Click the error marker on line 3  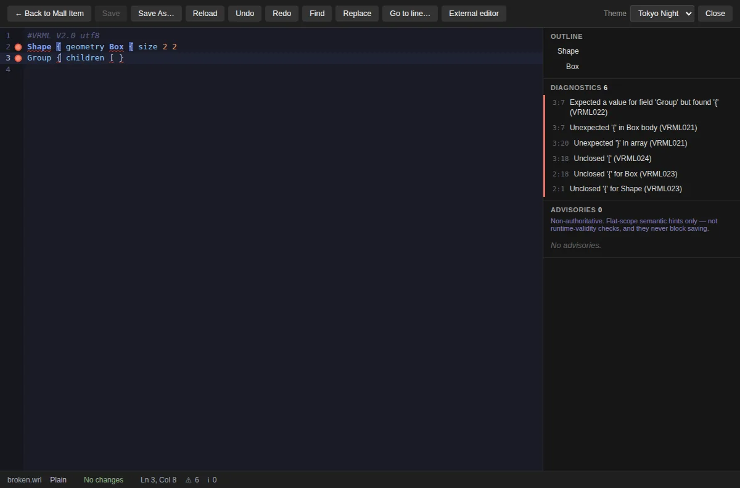18,58
